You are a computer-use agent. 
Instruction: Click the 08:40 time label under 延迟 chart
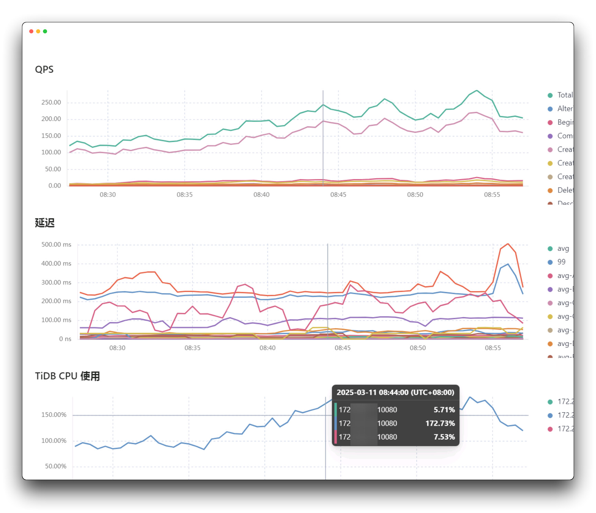(x=268, y=348)
